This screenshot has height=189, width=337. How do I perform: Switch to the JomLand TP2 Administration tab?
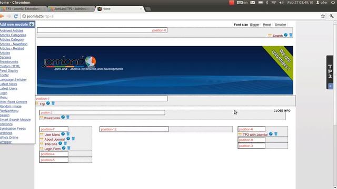[x=72, y=9]
